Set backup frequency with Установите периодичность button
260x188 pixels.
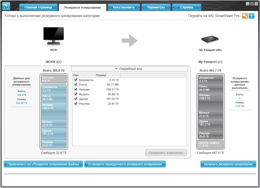coord(125,164)
